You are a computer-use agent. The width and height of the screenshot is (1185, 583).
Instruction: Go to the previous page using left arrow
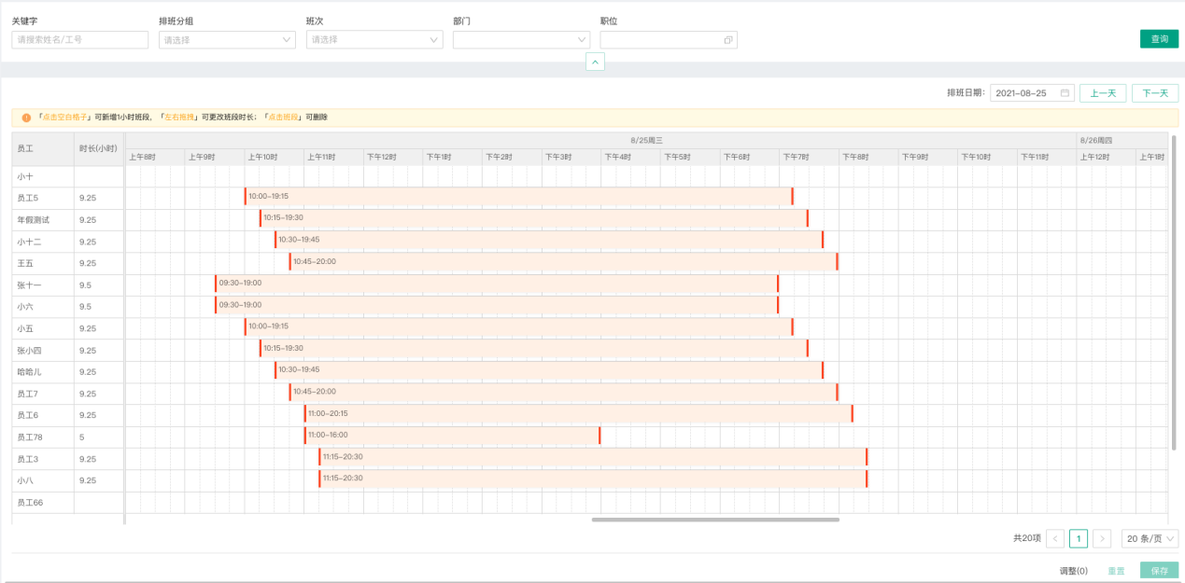1055,538
